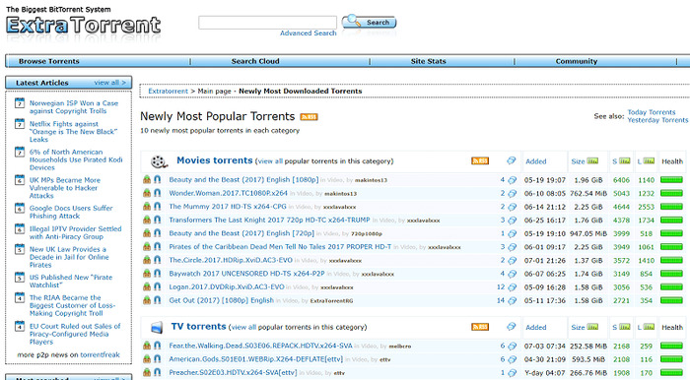690x380 pixels.
Task: Open Google Docs Users Suffer Phishing article
Action: pos(71,212)
